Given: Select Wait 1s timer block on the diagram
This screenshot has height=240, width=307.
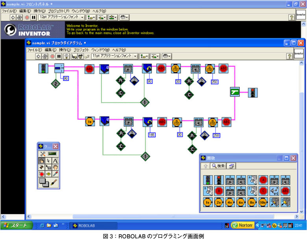Looking at the screenshot, I should [90, 122].
